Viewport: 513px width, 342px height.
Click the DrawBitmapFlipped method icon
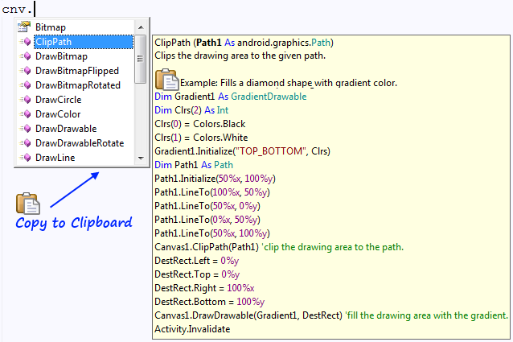pyautogui.click(x=25, y=71)
